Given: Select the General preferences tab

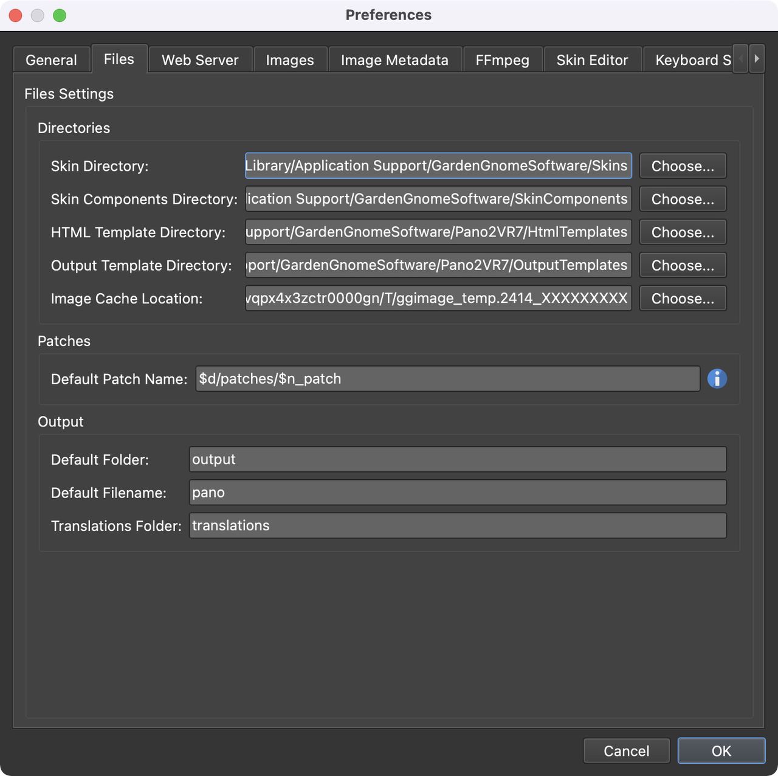Looking at the screenshot, I should click(51, 60).
